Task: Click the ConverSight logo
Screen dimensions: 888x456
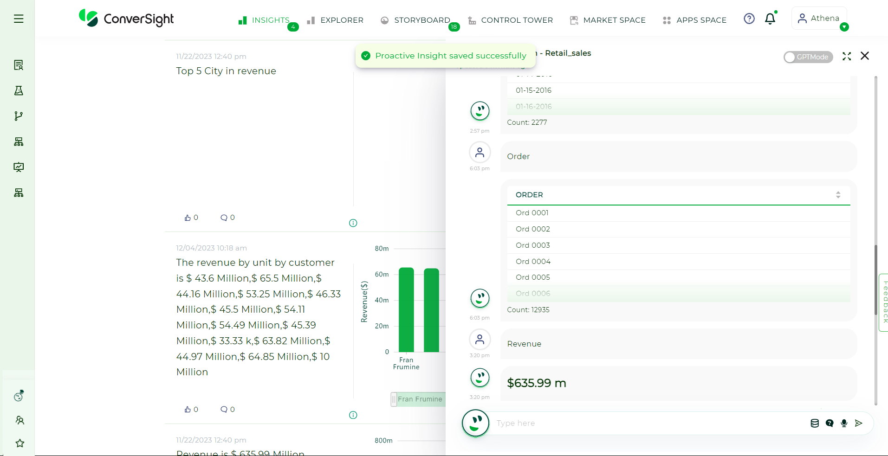Action: pyautogui.click(x=126, y=19)
